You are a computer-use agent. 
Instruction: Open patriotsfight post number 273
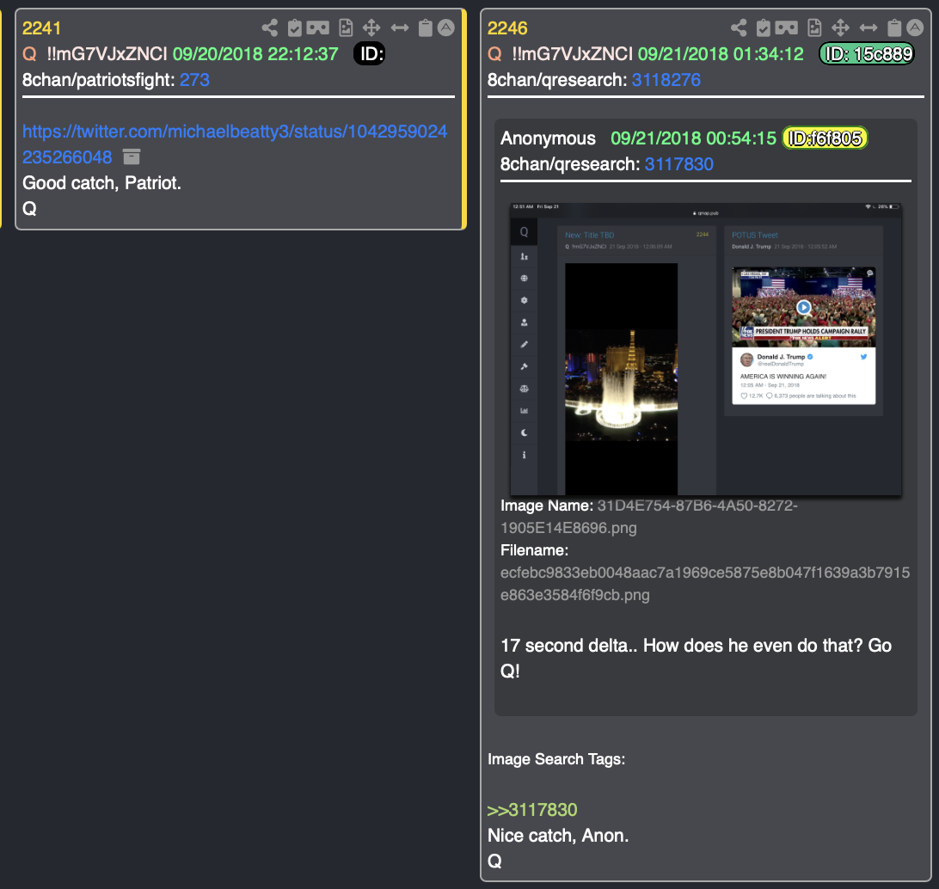194,80
